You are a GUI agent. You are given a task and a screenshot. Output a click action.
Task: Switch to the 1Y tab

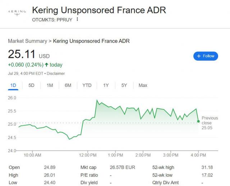point(106,85)
